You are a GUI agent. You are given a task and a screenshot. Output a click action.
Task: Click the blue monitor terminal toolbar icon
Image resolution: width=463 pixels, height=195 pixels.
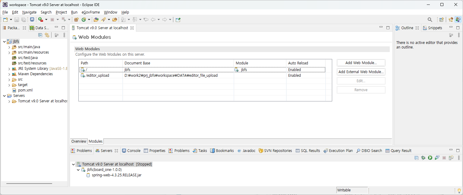[32, 20]
